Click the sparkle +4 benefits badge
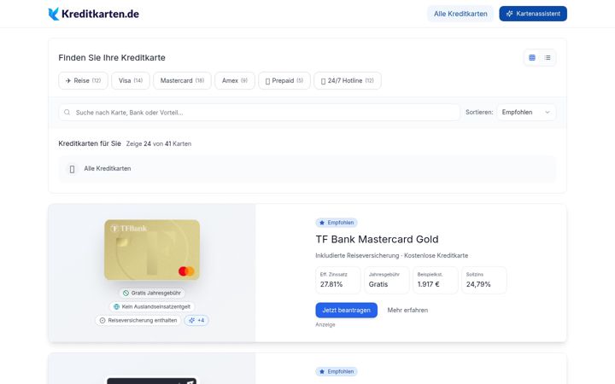The width and height of the screenshot is (615, 384). tap(196, 321)
